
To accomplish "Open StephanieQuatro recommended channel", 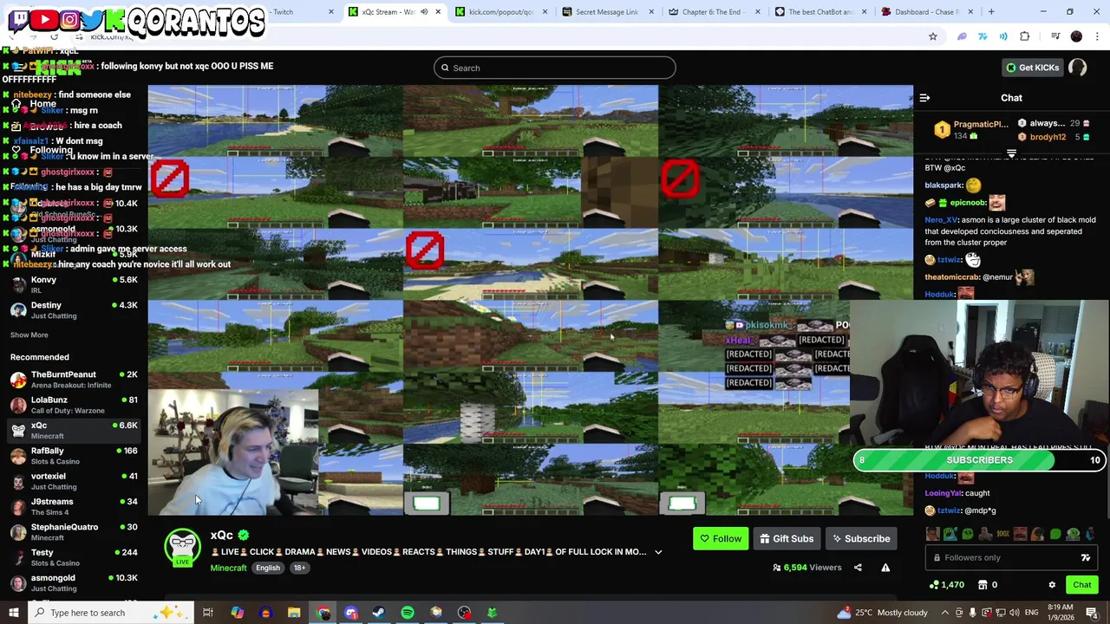I will [x=73, y=532].
